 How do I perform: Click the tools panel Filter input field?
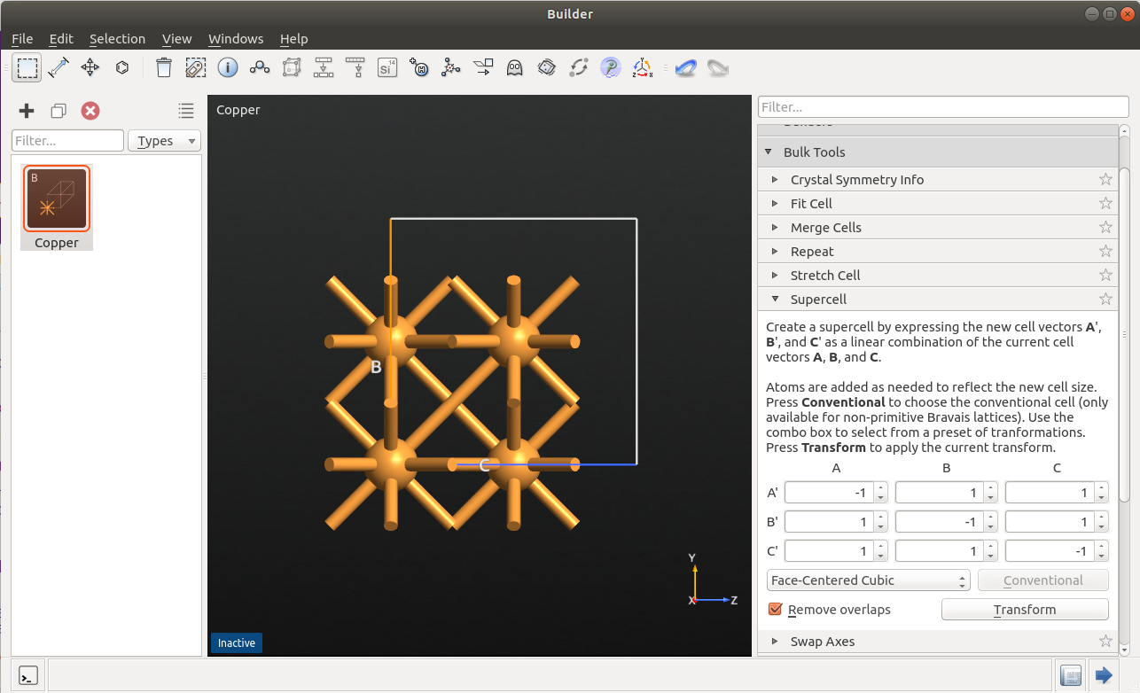(943, 107)
